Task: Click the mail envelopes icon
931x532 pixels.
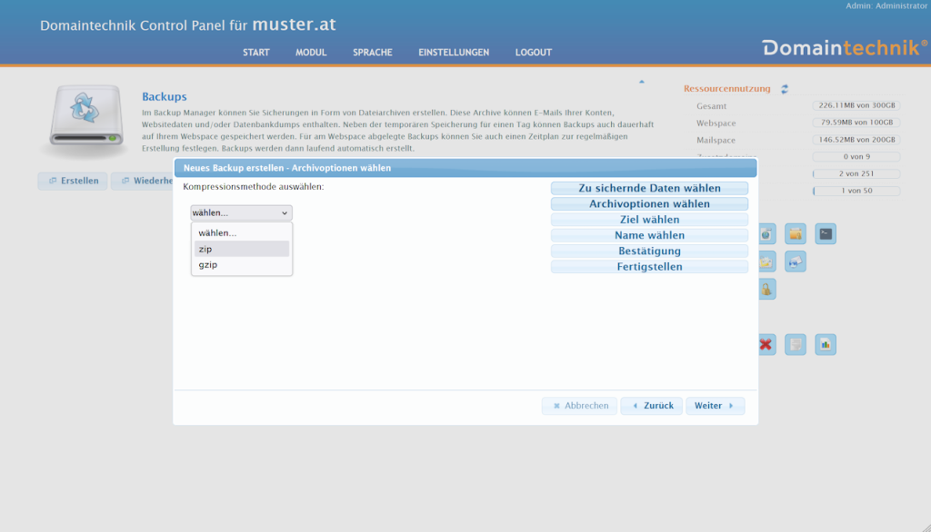Action: coord(796,262)
